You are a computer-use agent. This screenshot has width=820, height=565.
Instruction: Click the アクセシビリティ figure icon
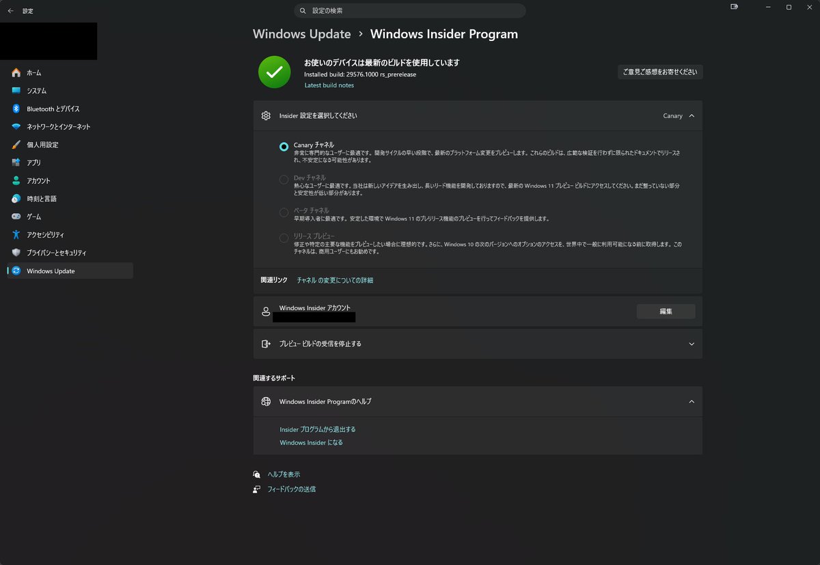coord(16,234)
